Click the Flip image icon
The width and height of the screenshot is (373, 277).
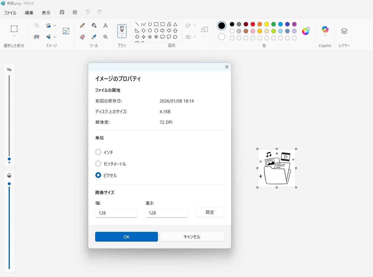click(48, 37)
